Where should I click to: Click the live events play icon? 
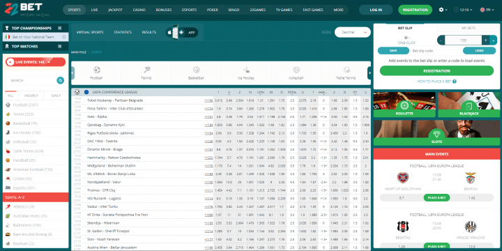pyautogui.click(x=10, y=62)
